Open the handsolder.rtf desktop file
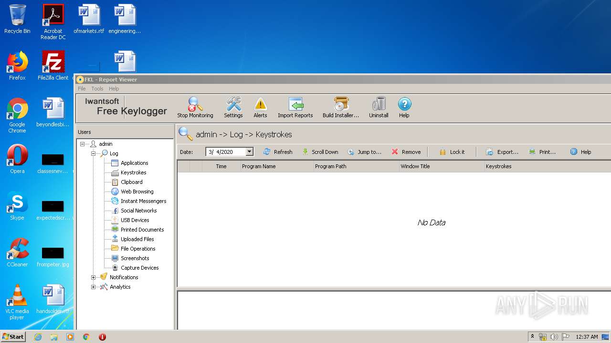 (x=53, y=299)
